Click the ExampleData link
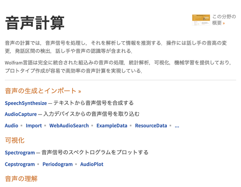Image resolution: width=241 pixels, height=187 pixels. pos(111,126)
